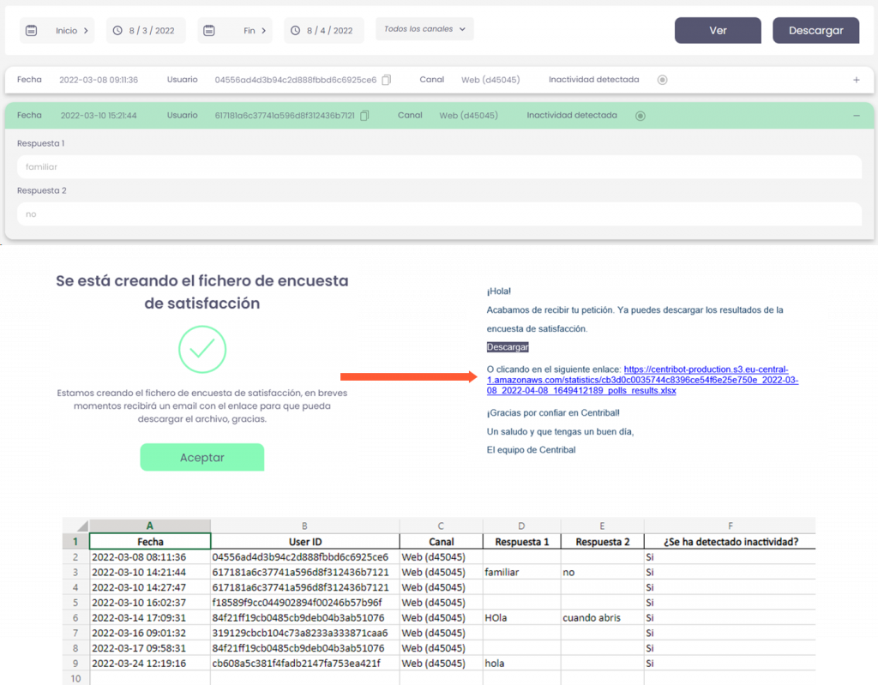Copy user ID 04556ad4d3b94c2d888fbbd6c6925ce6
The width and height of the screenshot is (878, 685).
tap(387, 80)
